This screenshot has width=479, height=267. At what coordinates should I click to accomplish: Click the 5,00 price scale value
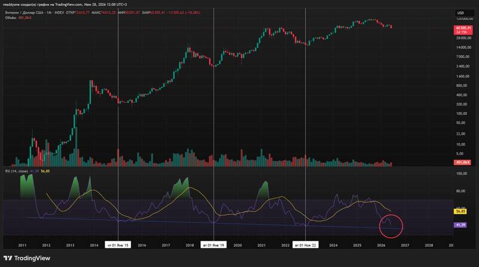pos(460,154)
